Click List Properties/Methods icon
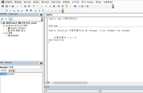 [x=6, y=10]
